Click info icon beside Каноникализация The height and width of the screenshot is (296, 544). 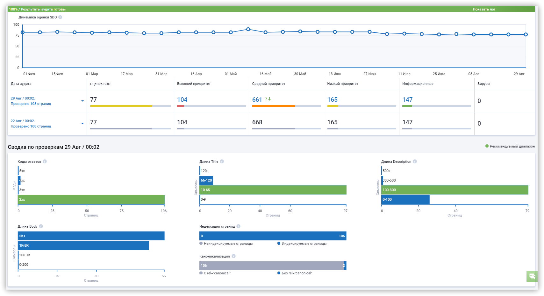[233, 256]
